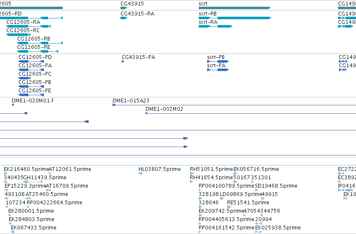The image size is (356, 234).
Task: Click the AT25460.5prime EST label
Action: click(x=47, y=194)
